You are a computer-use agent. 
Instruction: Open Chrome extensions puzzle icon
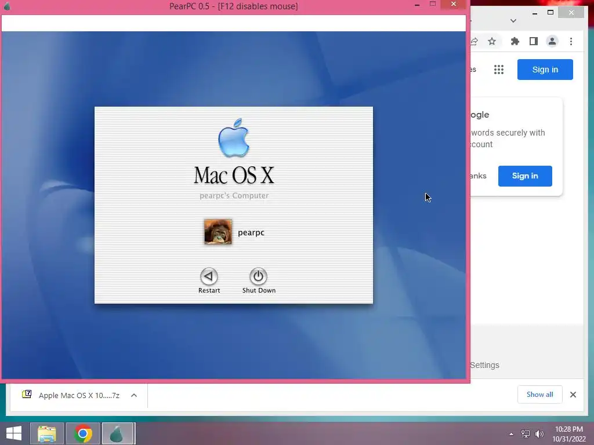click(x=515, y=41)
